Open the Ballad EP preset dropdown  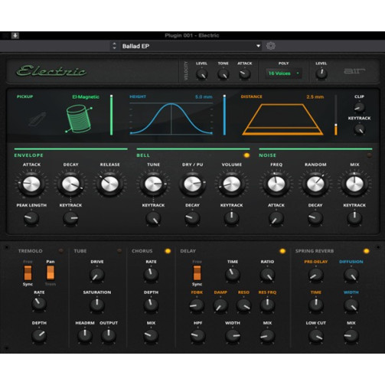(191, 46)
